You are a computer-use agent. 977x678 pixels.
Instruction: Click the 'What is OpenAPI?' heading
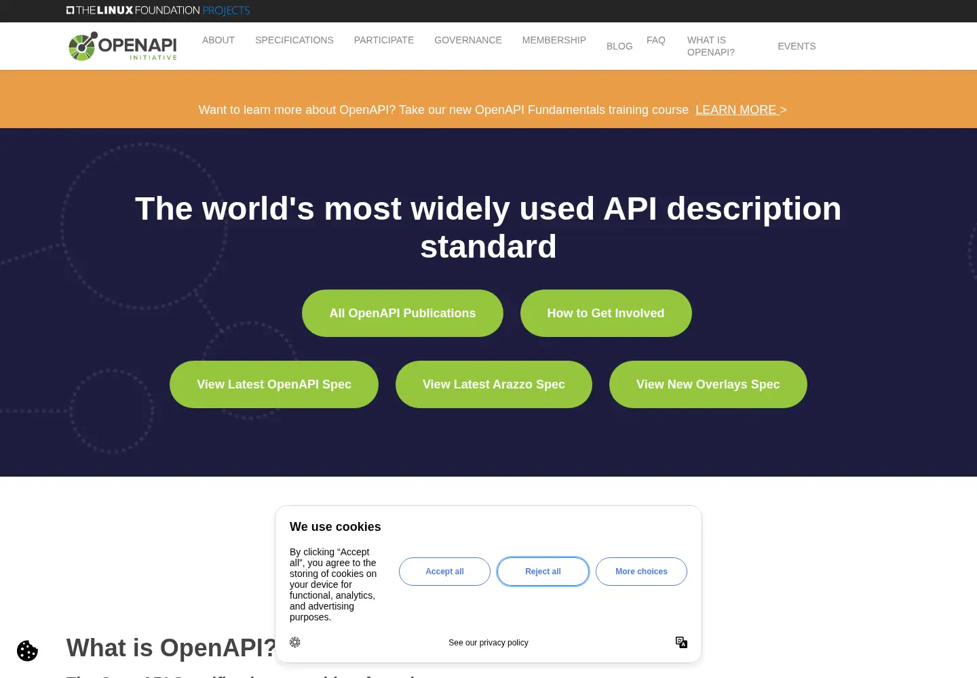coord(172,648)
